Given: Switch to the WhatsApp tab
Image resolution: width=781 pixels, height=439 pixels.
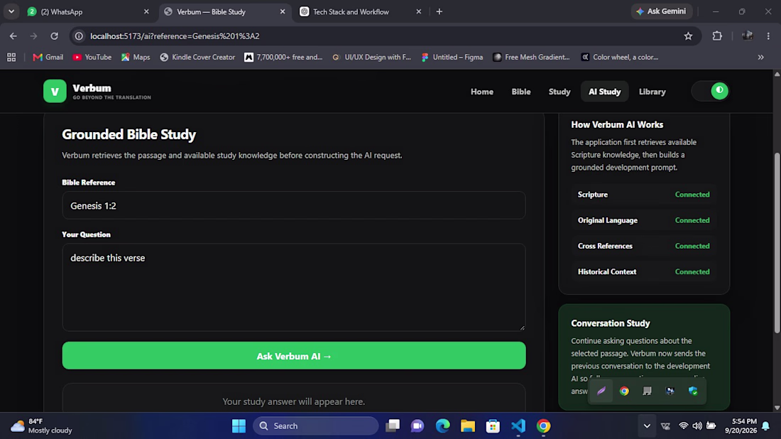Looking at the screenshot, I should pos(88,11).
